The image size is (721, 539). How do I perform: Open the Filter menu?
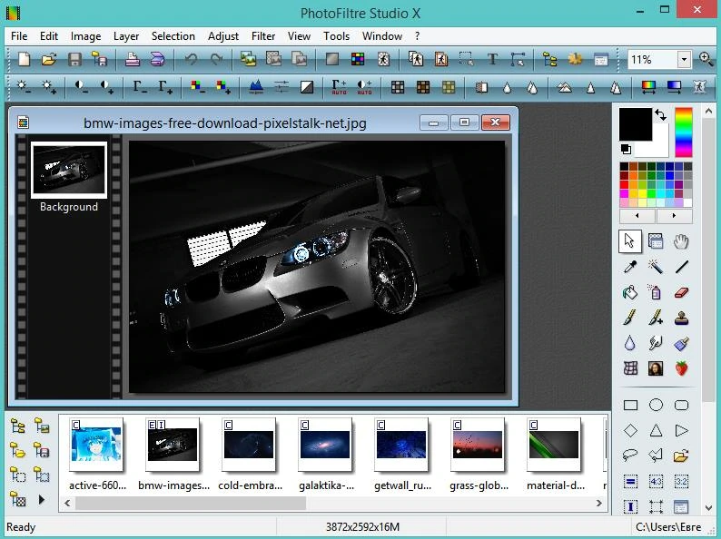pyautogui.click(x=263, y=35)
